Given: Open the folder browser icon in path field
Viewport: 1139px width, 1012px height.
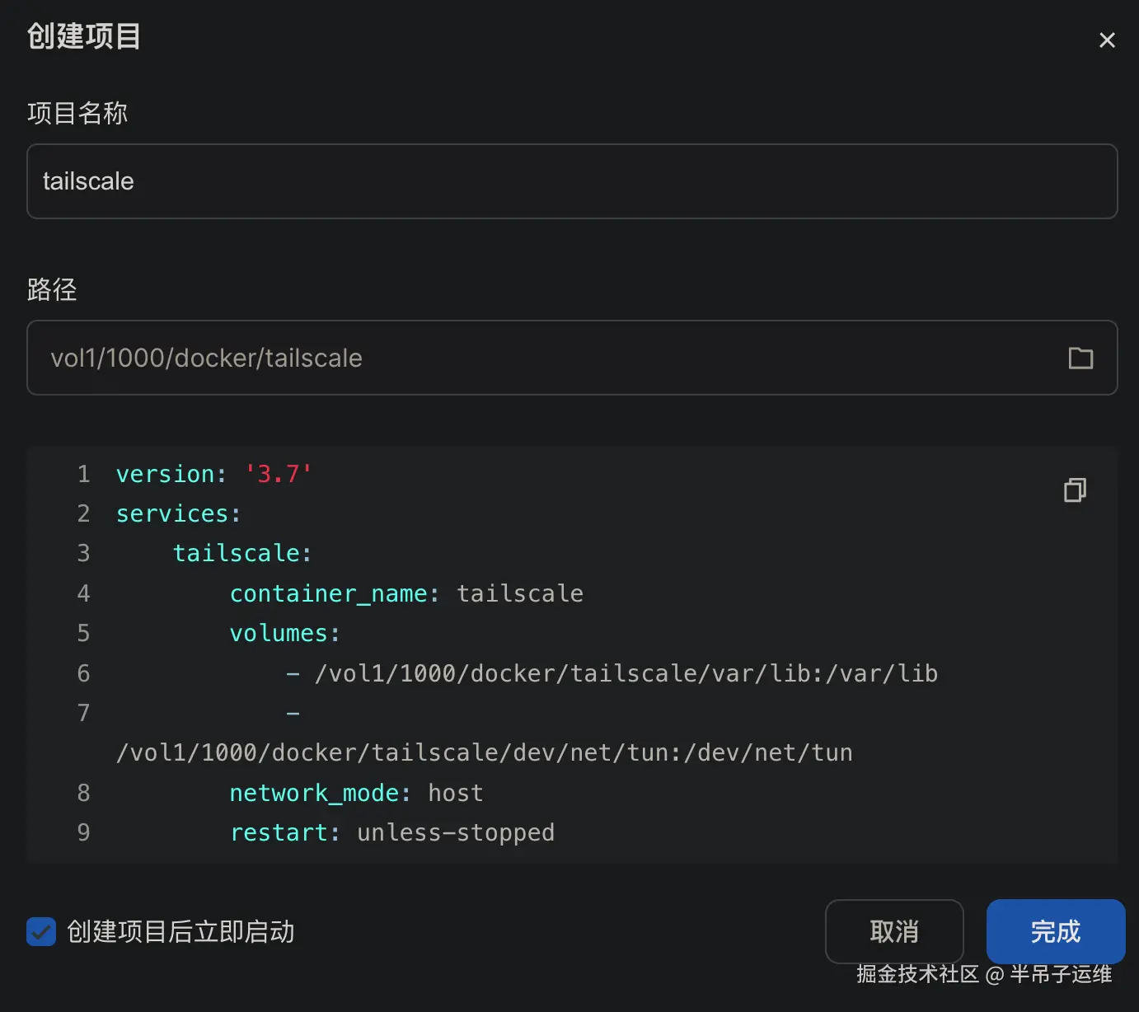Looking at the screenshot, I should click(x=1080, y=358).
